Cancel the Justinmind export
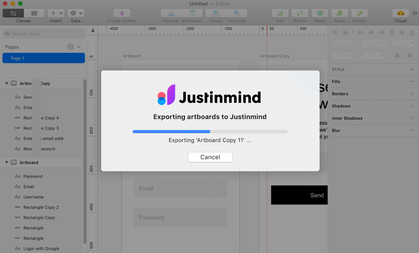 (x=210, y=157)
